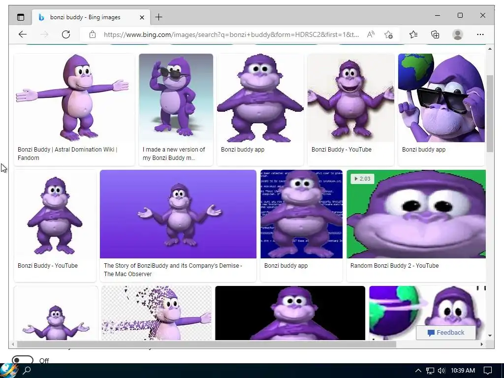
Task: Open Collections panel
Action: (435, 34)
